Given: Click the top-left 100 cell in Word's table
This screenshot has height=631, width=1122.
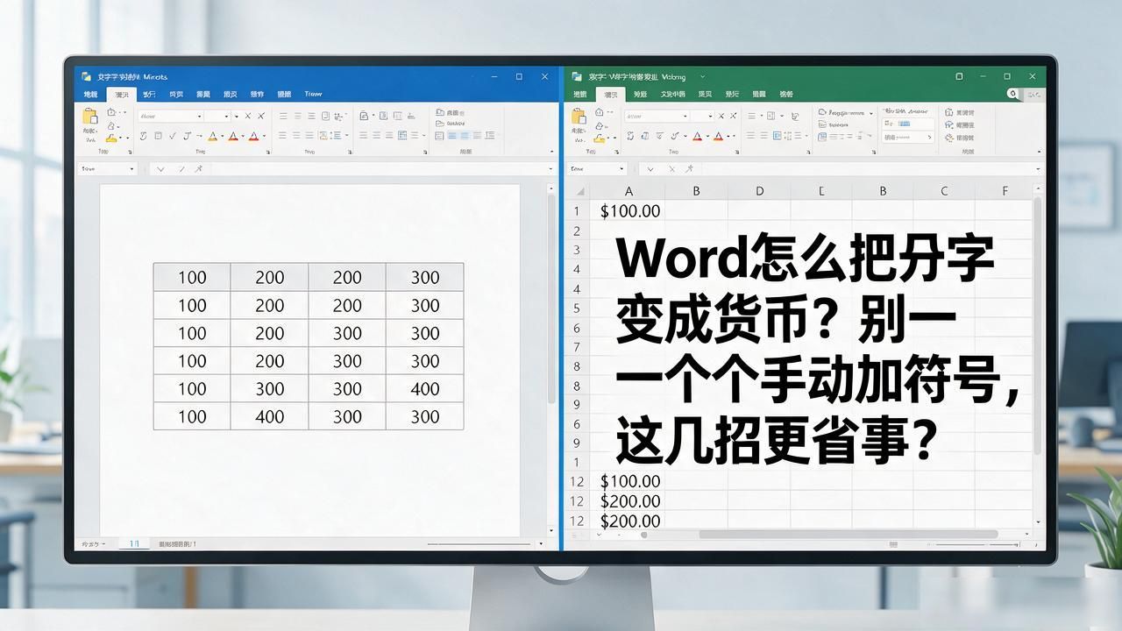Looking at the screenshot, I should pos(192,277).
